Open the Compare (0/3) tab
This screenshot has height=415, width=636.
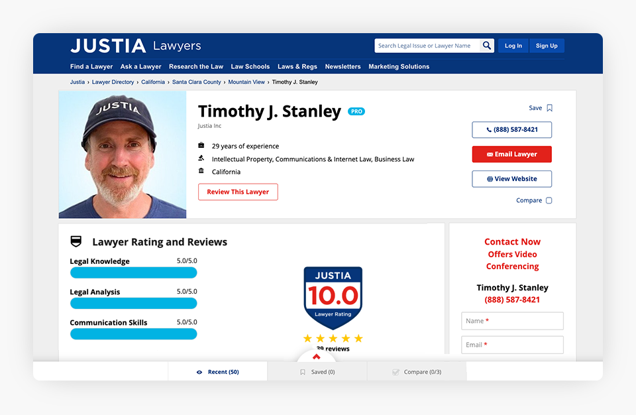coord(417,372)
